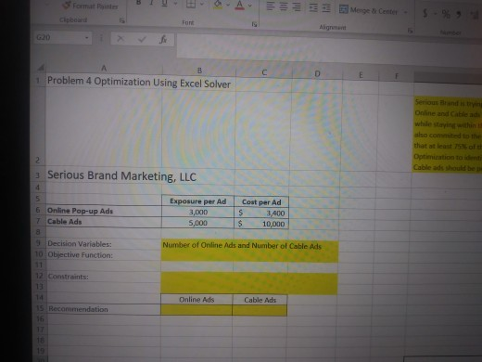
Task: Click the 'Cable Ads' column heading in row 14
Action: (x=260, y=300)
